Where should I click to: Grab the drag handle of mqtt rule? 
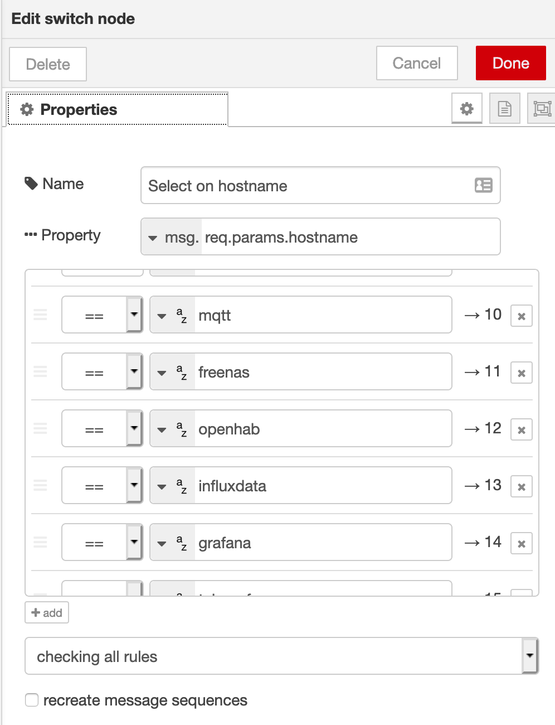[41, 315]
